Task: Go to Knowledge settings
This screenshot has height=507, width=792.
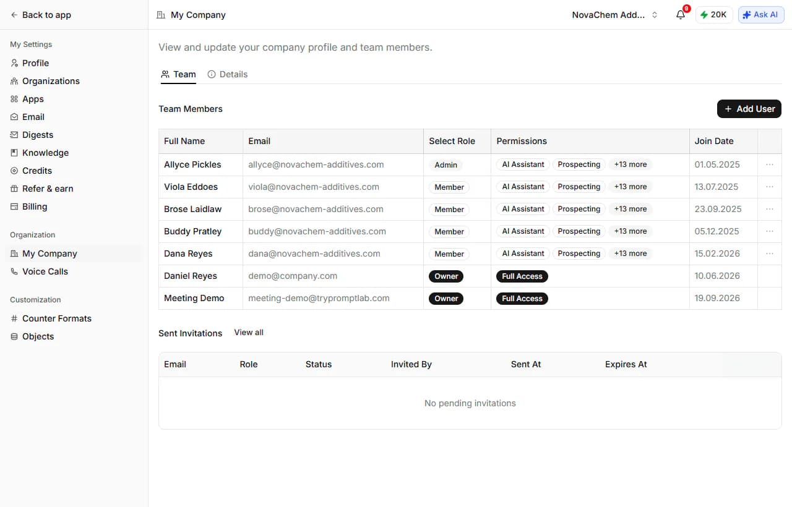Action: [x=45, y=153]
